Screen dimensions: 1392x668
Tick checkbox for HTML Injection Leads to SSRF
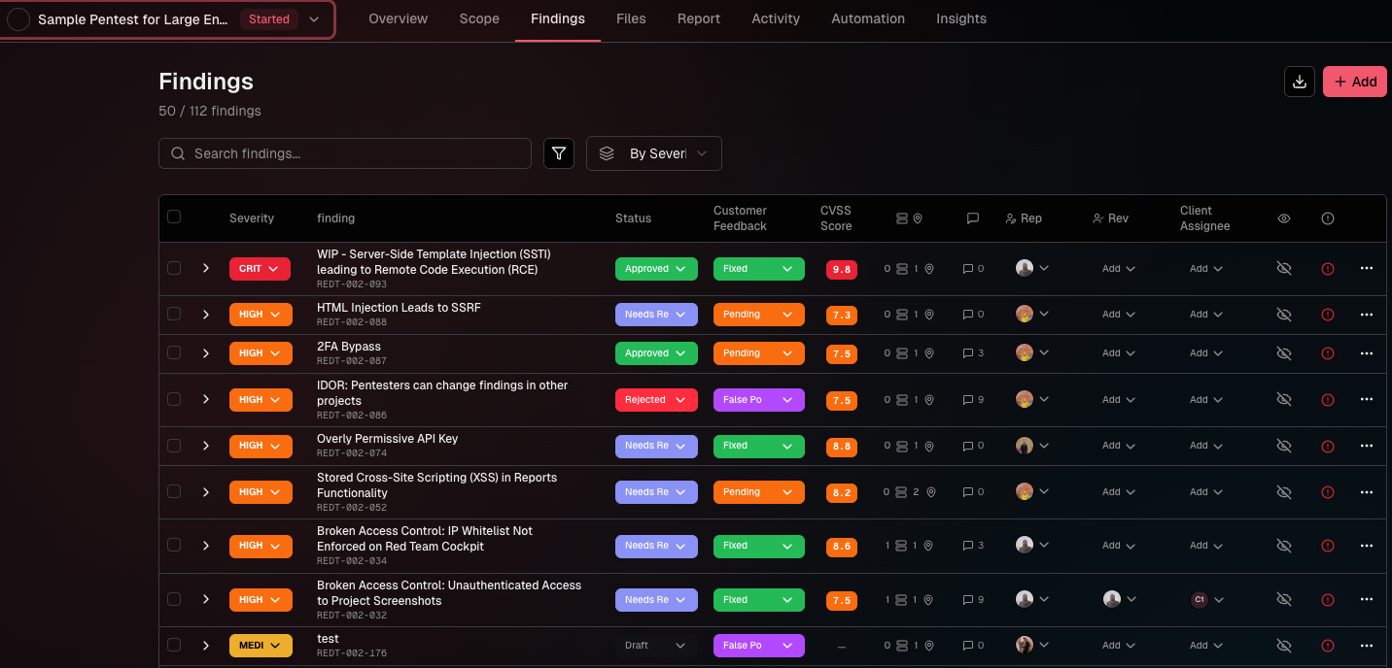(x=174, y=315)
